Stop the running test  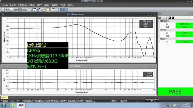coord(20,10)
